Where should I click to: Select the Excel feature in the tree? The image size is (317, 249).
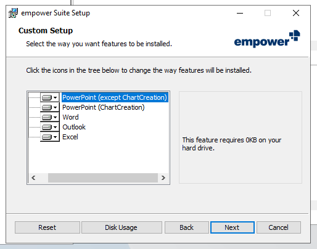point(70,137)
